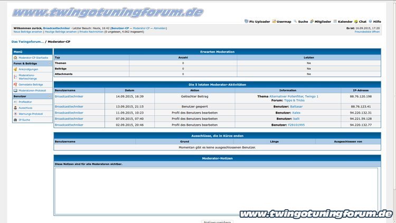
Task: Click the Kalender icon
Action: [x=335, y=22]
